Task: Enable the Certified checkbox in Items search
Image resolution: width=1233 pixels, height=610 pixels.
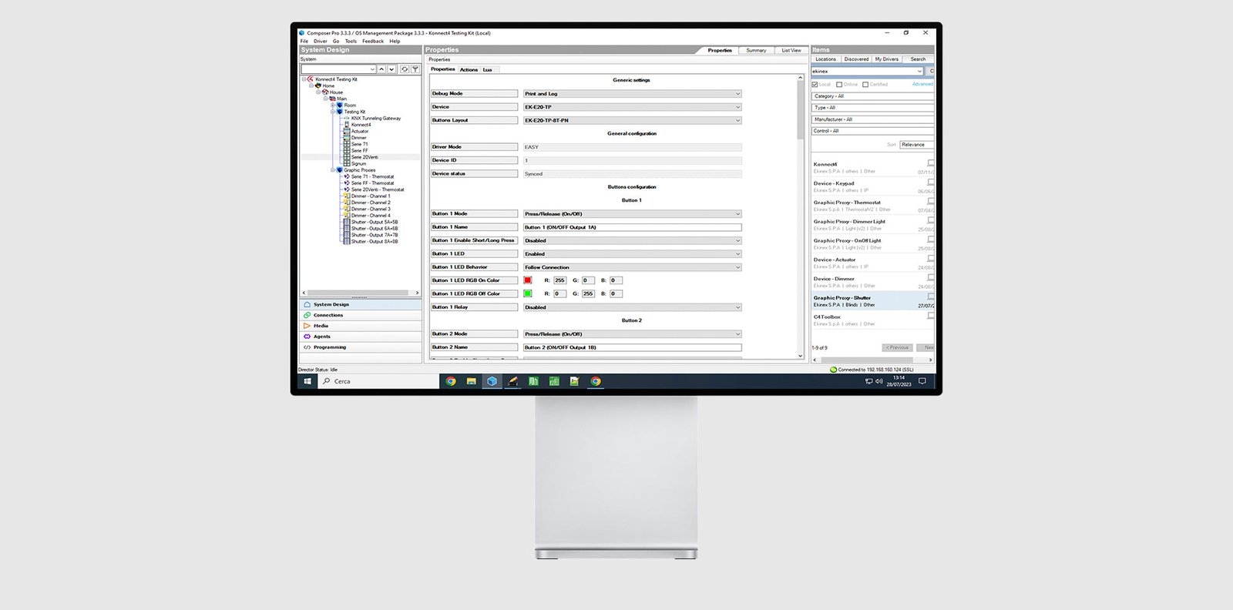Action: pos(865,85)
